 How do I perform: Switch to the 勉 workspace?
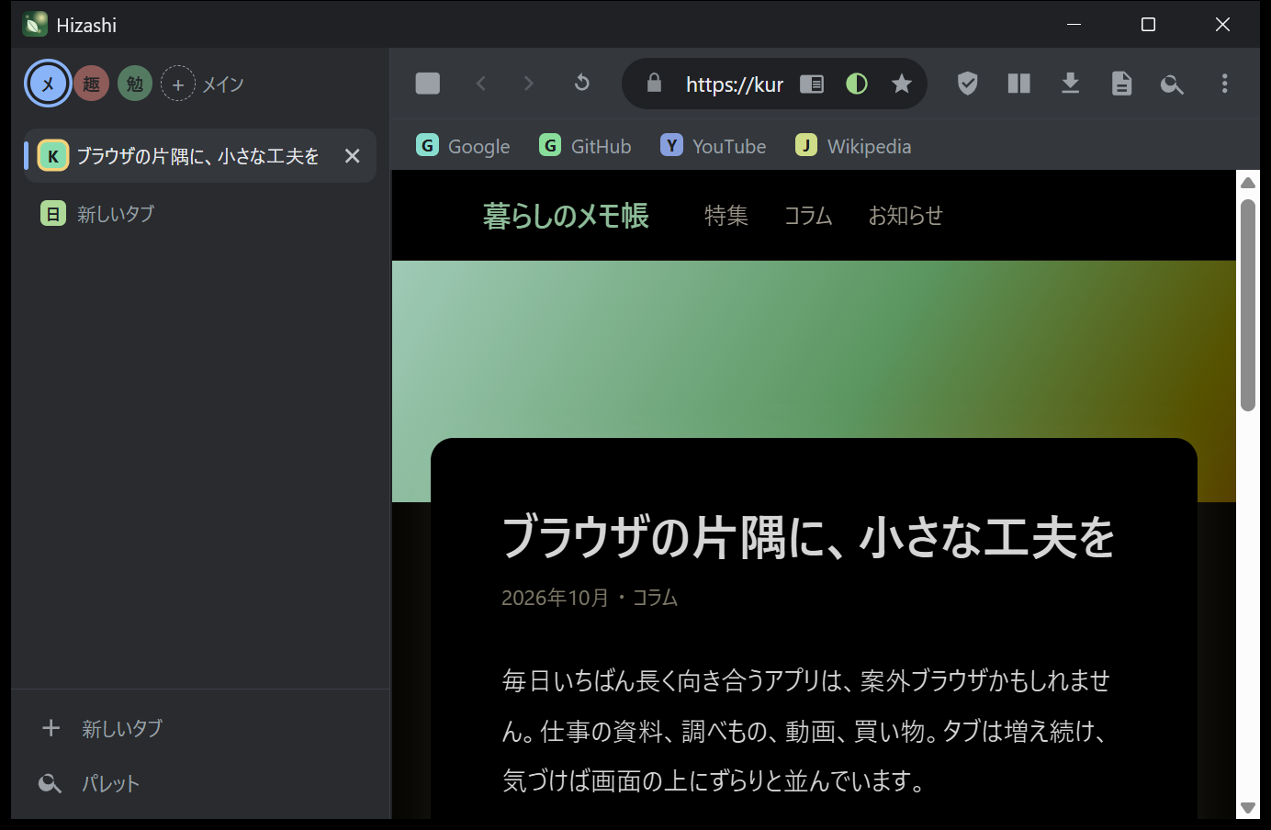(135, 84)
